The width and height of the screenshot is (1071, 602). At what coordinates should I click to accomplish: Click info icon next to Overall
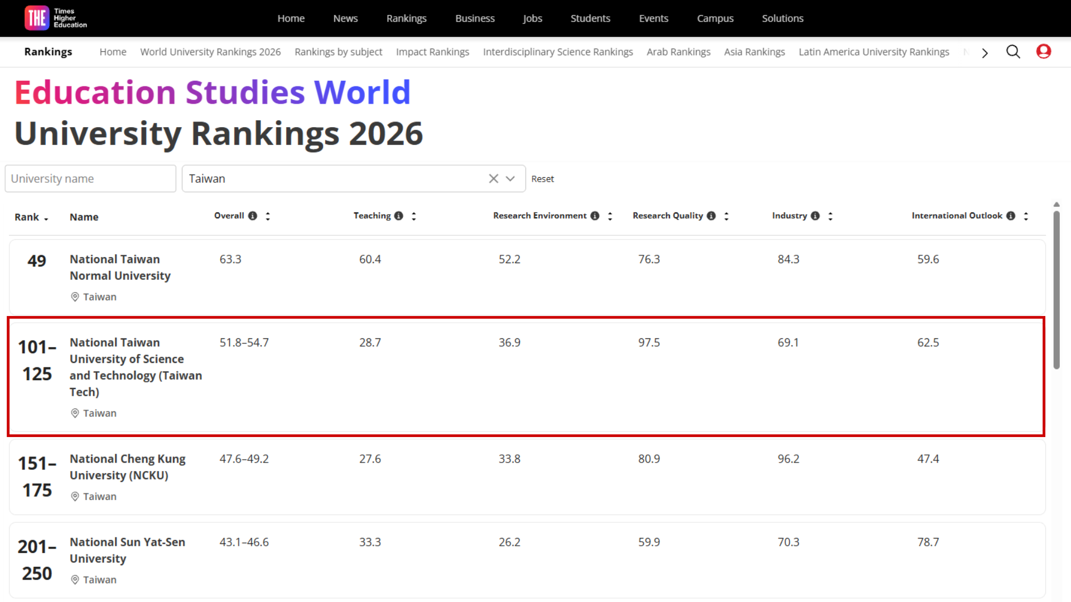pyautogui.click(x=253, y=216)
